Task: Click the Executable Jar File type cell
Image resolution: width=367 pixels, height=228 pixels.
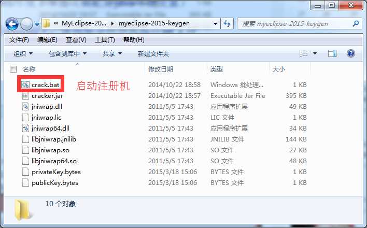Action: tap(238, 96)
